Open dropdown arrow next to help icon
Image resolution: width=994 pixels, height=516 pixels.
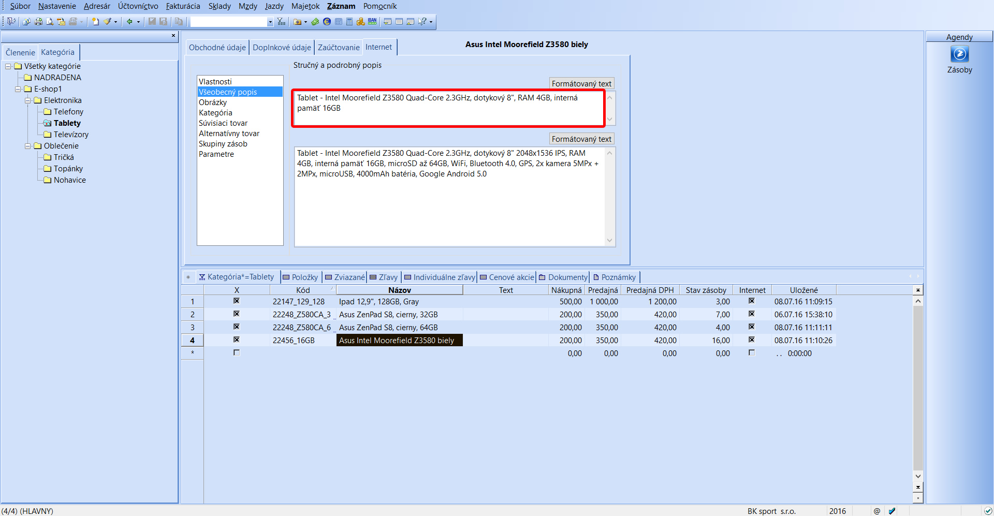(431, 22)
